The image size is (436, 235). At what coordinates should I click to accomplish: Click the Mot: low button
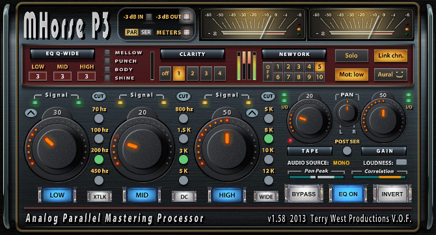tap(351, 74)
